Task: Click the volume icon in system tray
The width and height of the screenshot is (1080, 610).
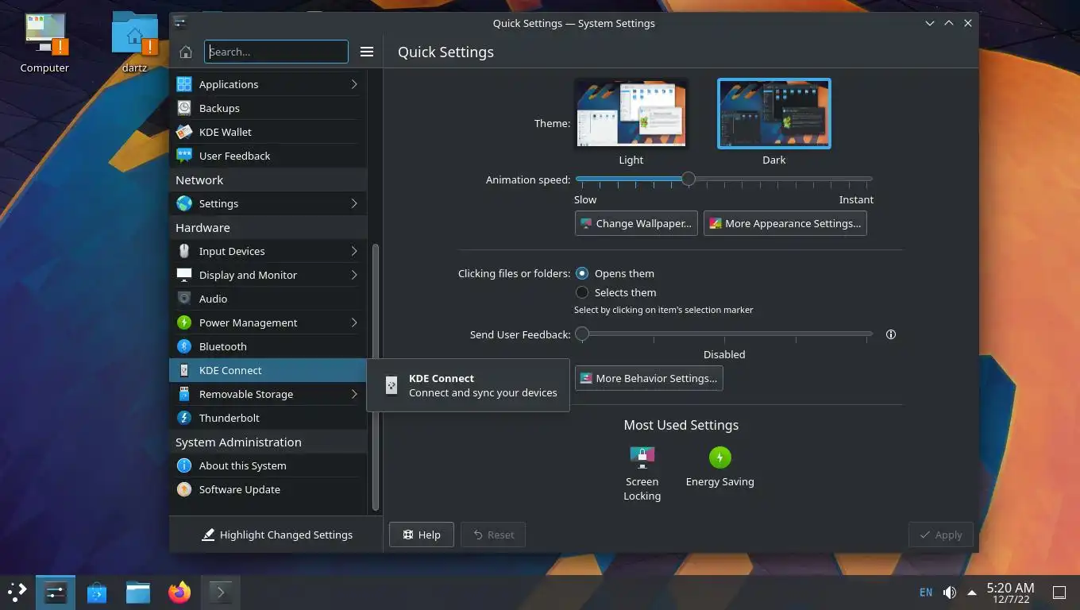Action: click(x=949, y=593)
